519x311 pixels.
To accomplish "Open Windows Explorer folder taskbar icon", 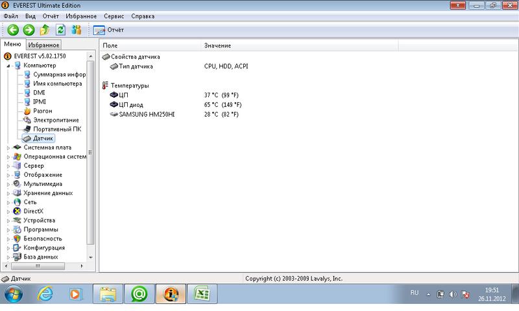I will coord(108,294).
